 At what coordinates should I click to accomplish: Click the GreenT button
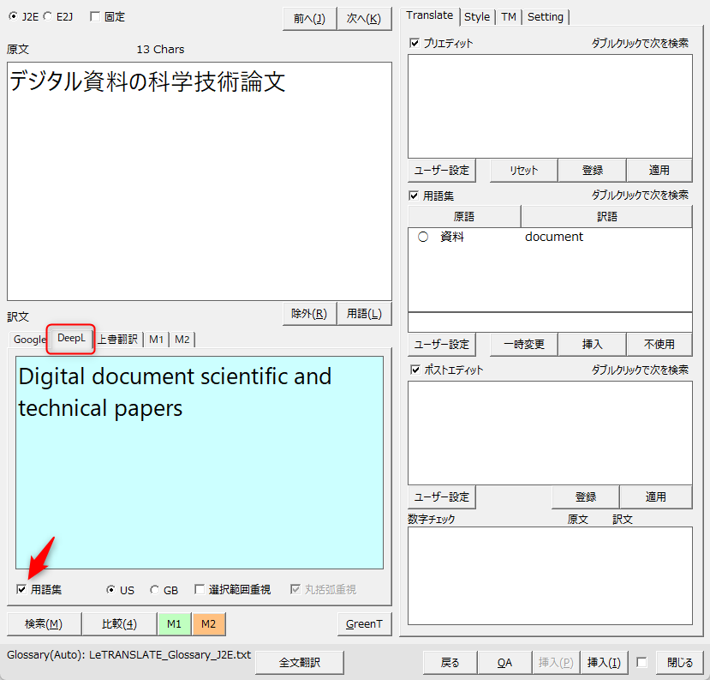click(364, 623)
